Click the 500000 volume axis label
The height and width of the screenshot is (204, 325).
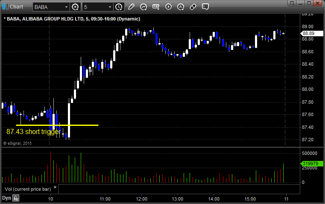tap(310, 153)
